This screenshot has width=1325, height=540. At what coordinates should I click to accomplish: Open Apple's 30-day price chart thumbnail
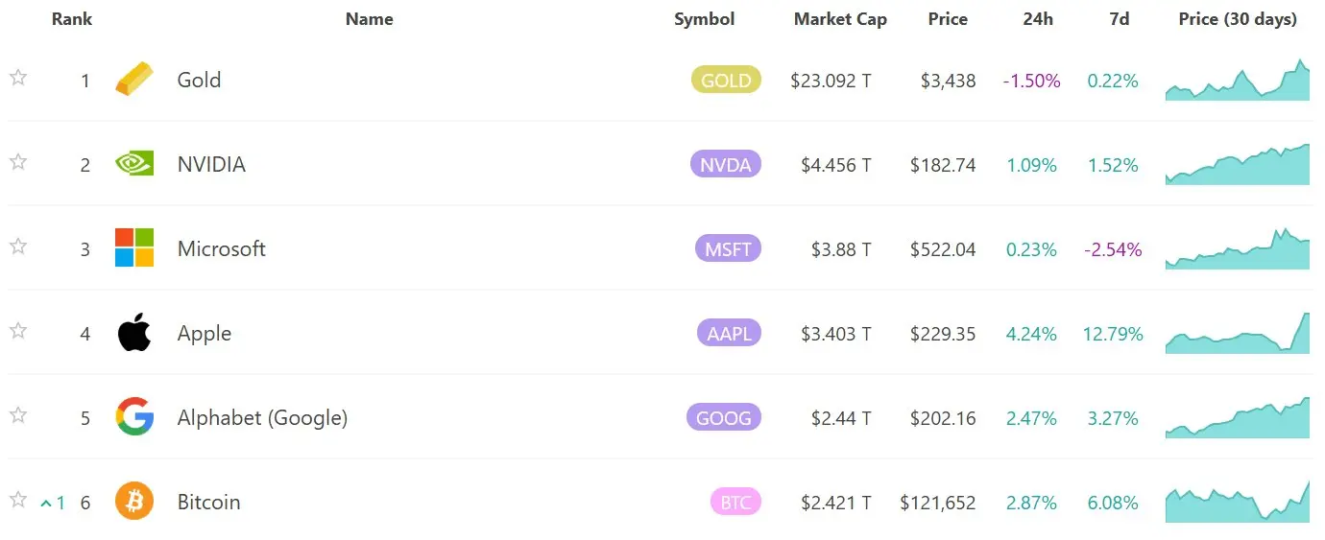click(1238, 332)
